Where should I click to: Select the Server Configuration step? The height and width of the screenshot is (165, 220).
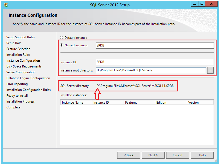pyautogui.click(x=21, y=72)
